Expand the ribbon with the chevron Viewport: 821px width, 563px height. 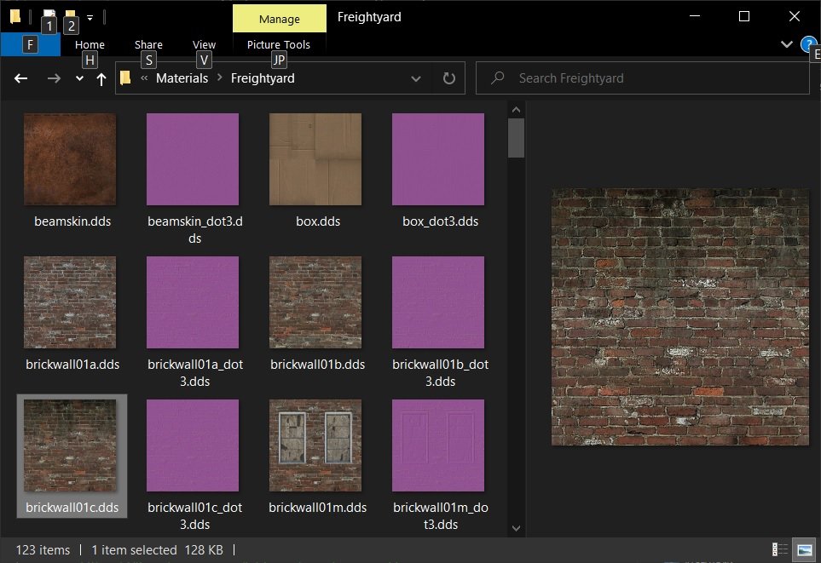[x=786, y=44]
